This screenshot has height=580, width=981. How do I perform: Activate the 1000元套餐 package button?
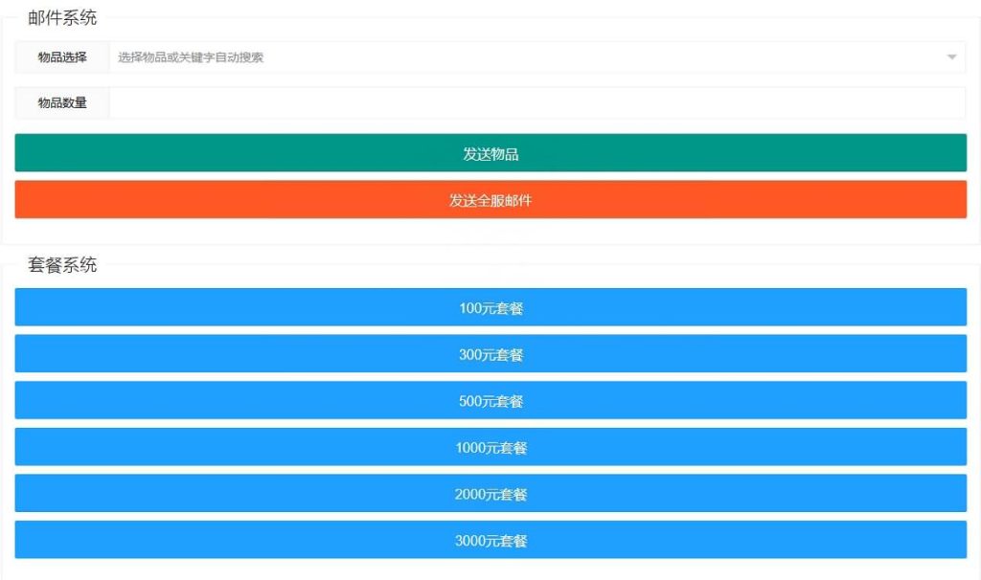point(490,447)
